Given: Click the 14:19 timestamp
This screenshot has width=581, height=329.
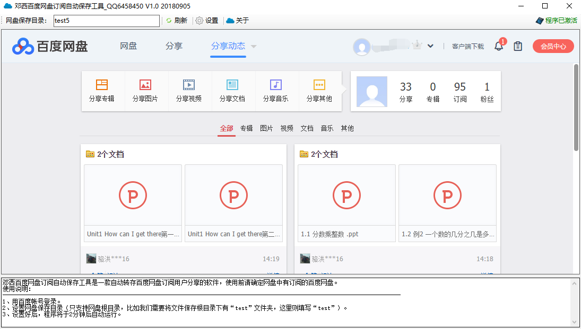Looking at the screenshot, I should [271, 259].
